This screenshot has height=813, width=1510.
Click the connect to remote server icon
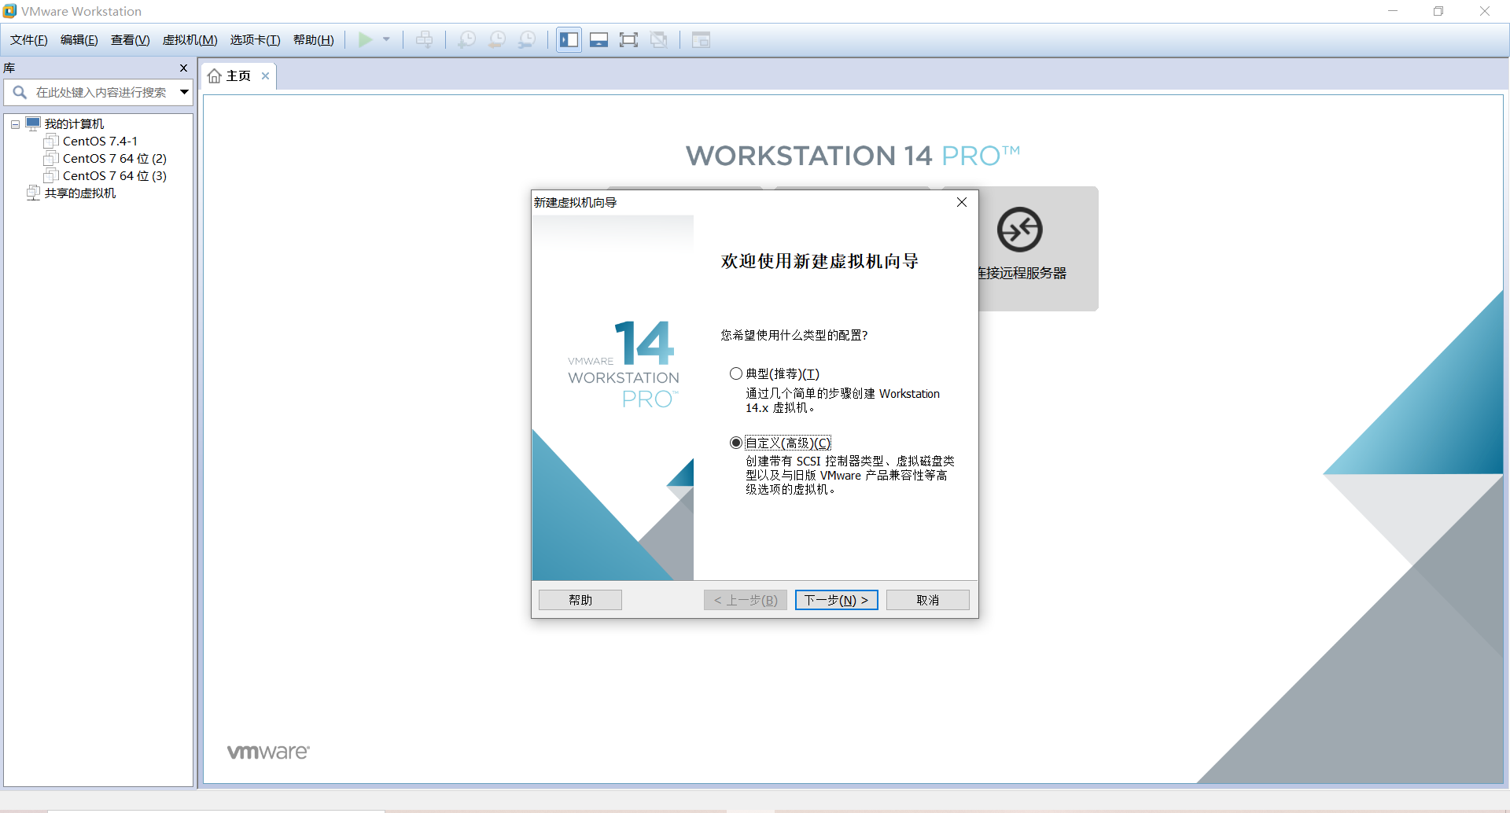tap(1020, 230)
